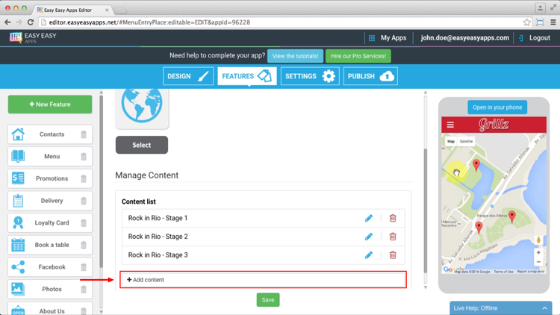Create a New Feature
The height and width of the screenshot is (315, 560).
50,105
